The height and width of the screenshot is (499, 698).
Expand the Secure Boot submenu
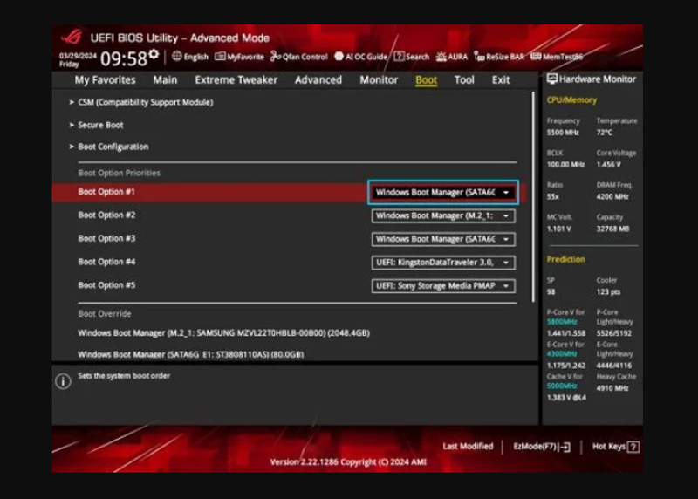[100, 125]
